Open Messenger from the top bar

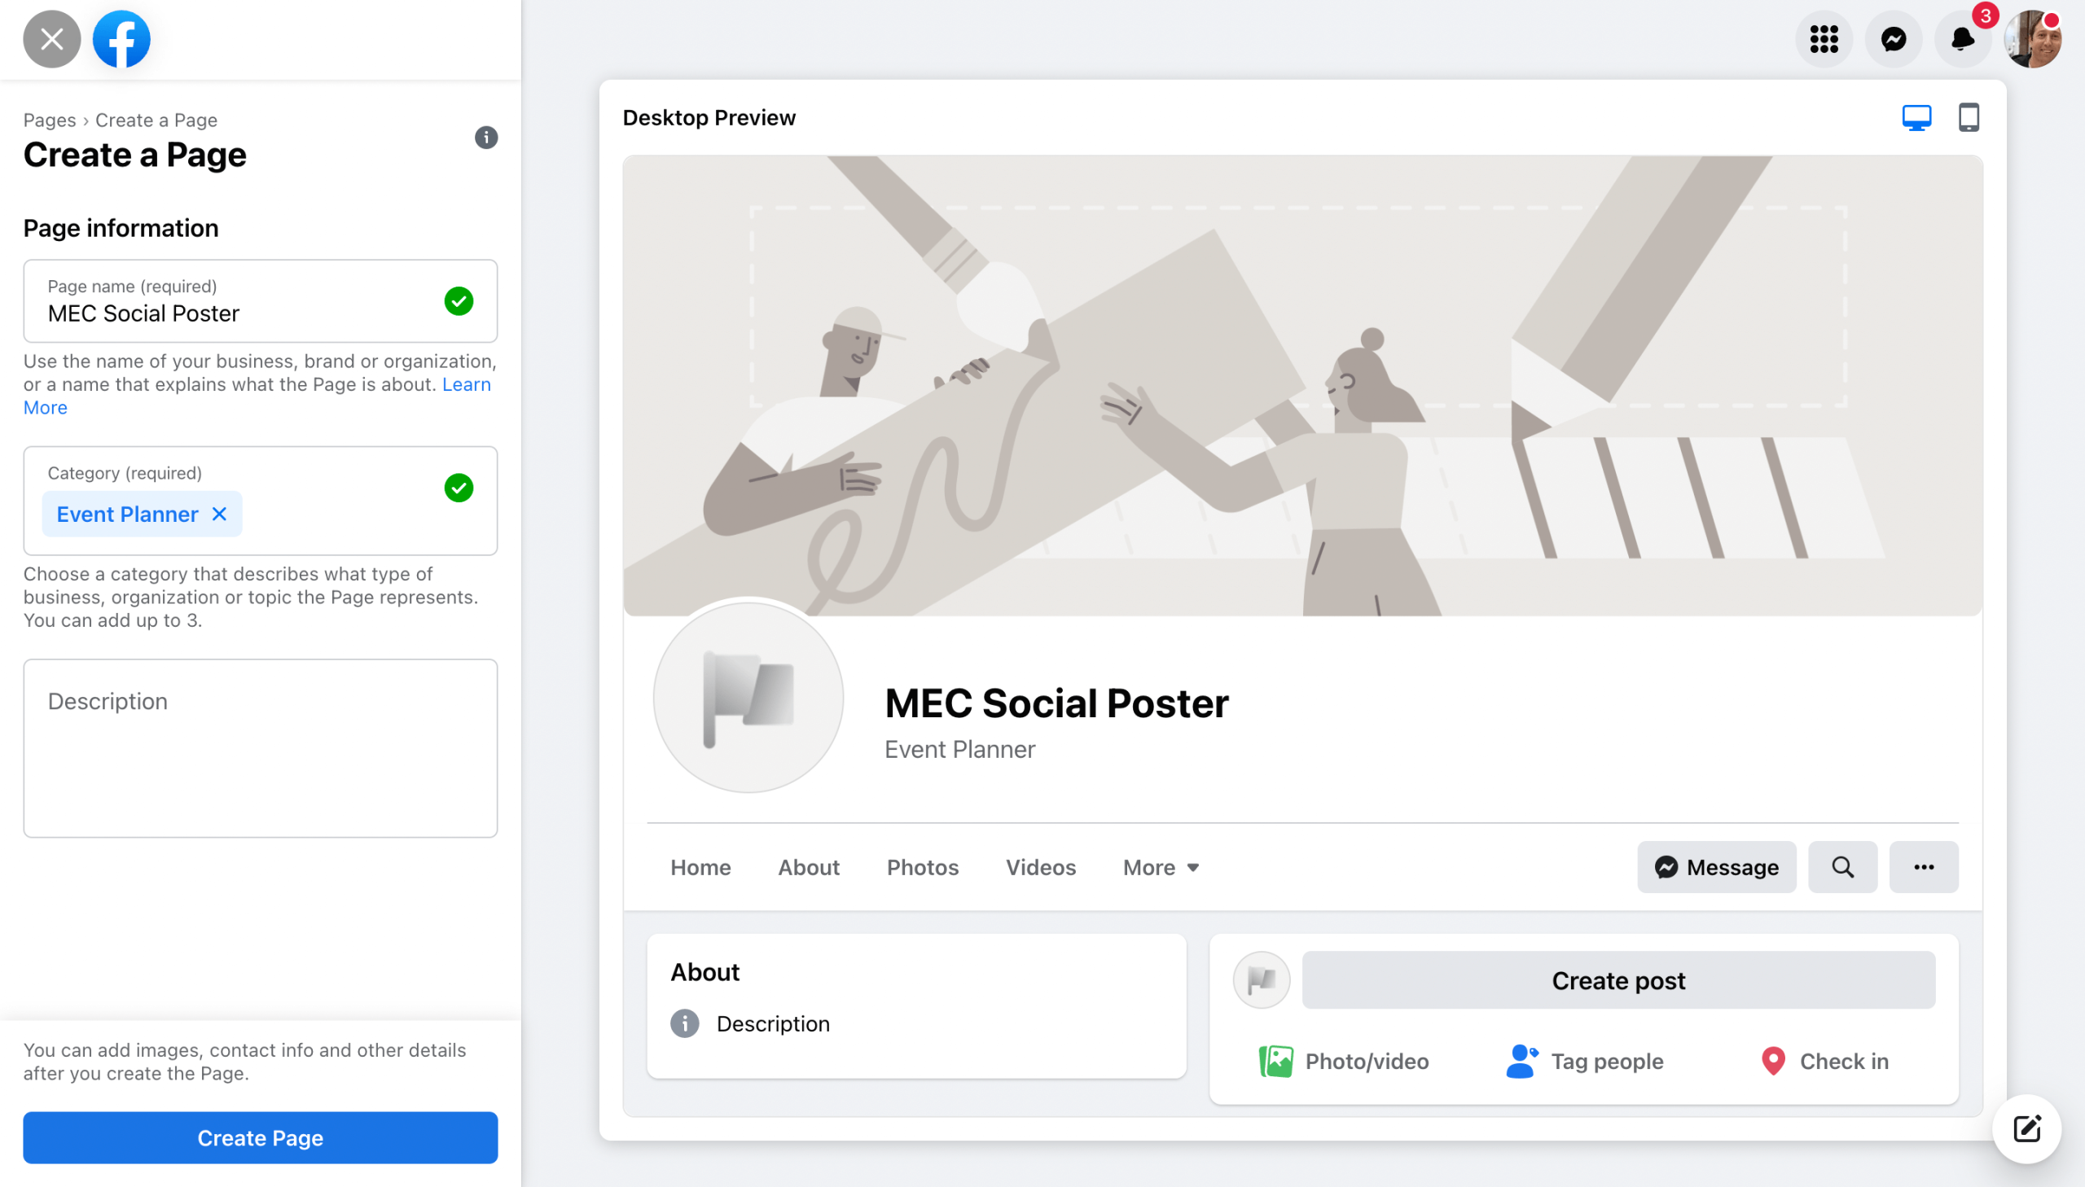pos(1893,39)
